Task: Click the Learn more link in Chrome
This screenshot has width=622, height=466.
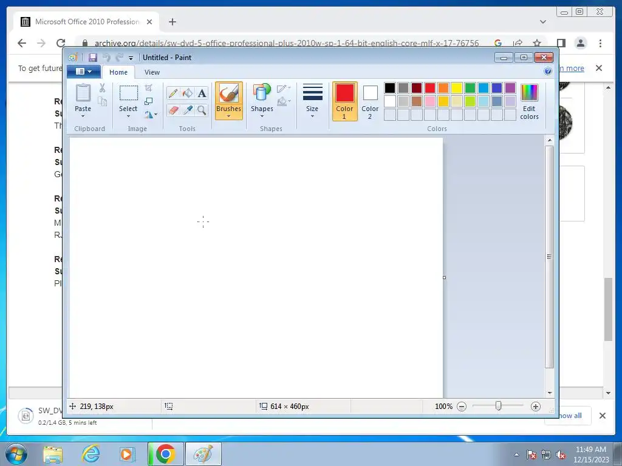Action: [572, 68]
